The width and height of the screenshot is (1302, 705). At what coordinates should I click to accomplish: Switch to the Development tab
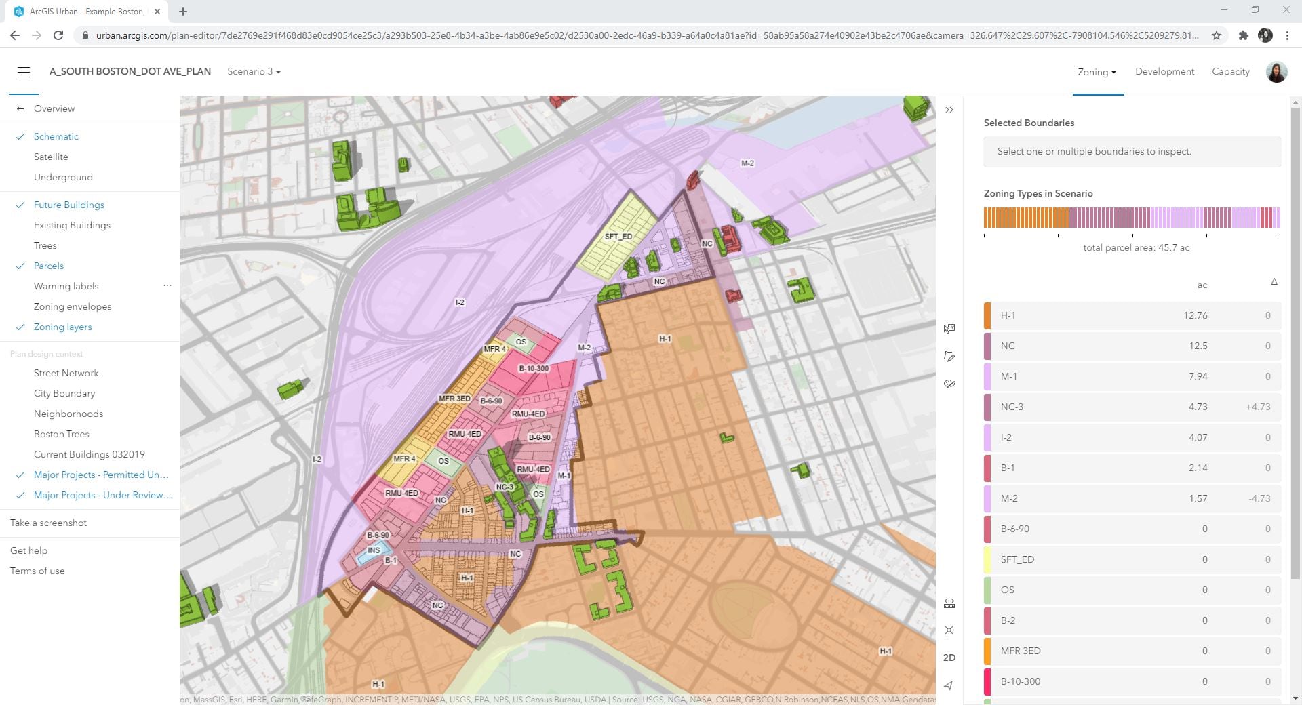click(1164, 71)
